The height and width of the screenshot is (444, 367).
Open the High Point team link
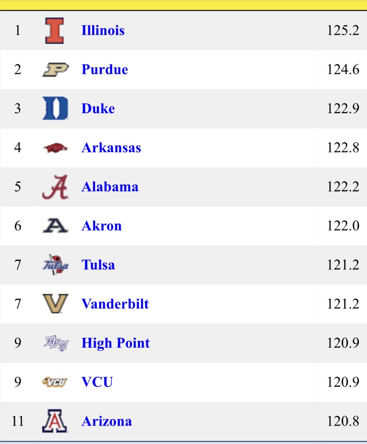(x=116, y=343)
